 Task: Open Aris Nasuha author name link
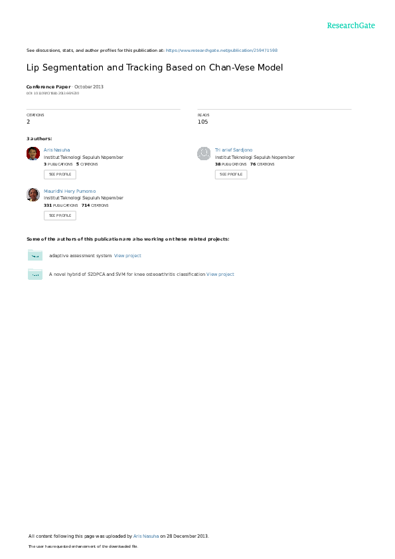[56, 150]
